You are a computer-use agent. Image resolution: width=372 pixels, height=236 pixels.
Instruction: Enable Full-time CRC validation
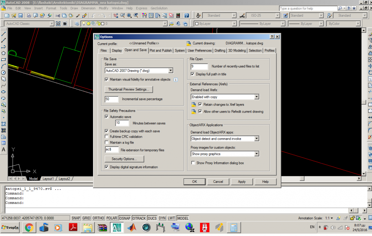pos(107,137)
